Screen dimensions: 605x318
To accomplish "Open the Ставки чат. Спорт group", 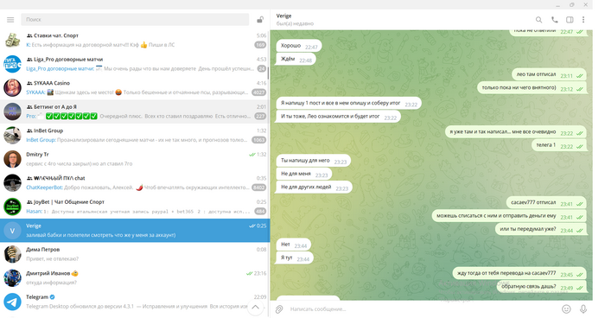I will point(134,40).
